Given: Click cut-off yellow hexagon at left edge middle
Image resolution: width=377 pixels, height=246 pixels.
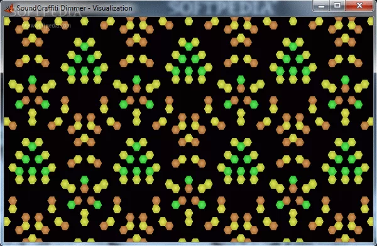Looking at the screenshot, I should tap(6, 121).
